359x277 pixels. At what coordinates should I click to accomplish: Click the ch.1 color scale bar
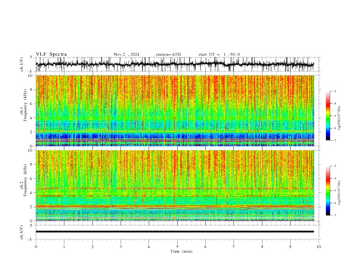[x=328, y=116]
